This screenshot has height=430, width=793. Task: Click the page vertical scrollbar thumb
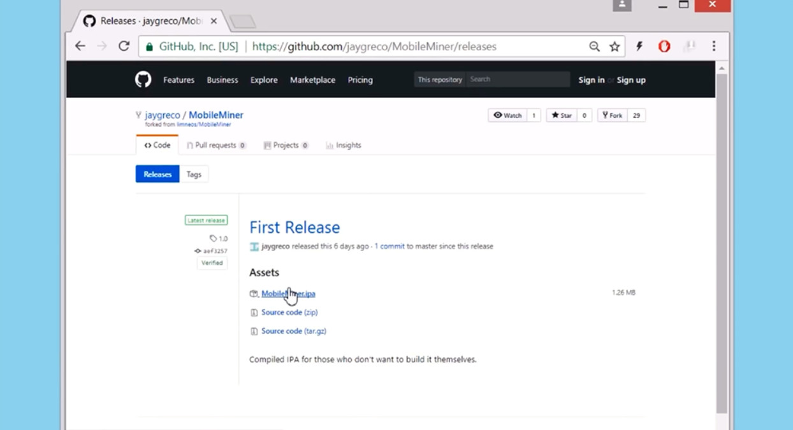coord(722,243)
